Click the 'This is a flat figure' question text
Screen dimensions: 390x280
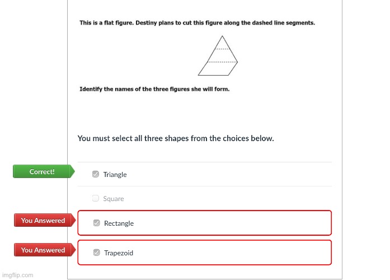[x=198, y=23]
